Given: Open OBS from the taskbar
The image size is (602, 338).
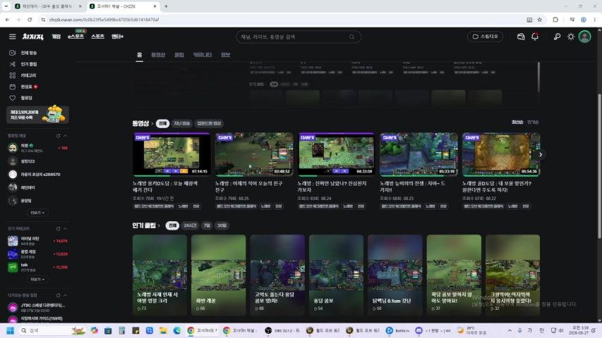Looking at the screenshot, I should (x=282, y=330).
